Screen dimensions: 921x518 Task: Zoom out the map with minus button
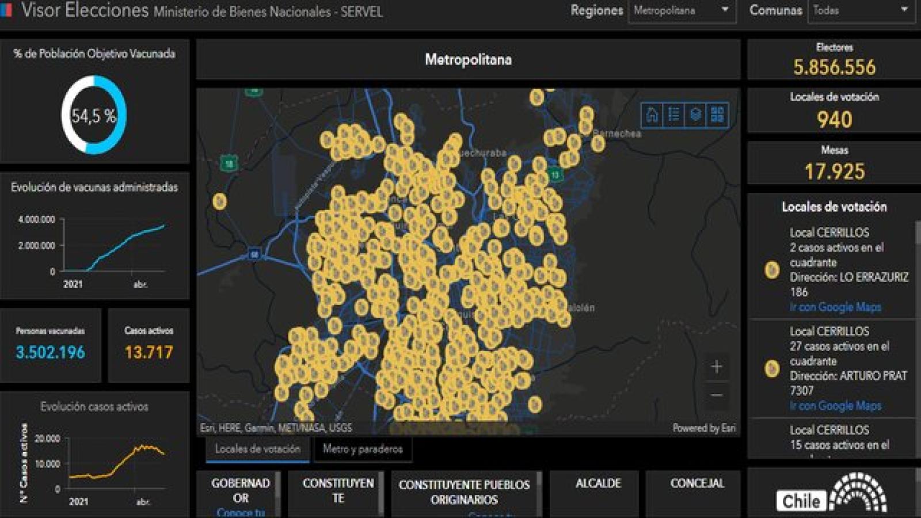pyautogui.click(x=717, y=395)
